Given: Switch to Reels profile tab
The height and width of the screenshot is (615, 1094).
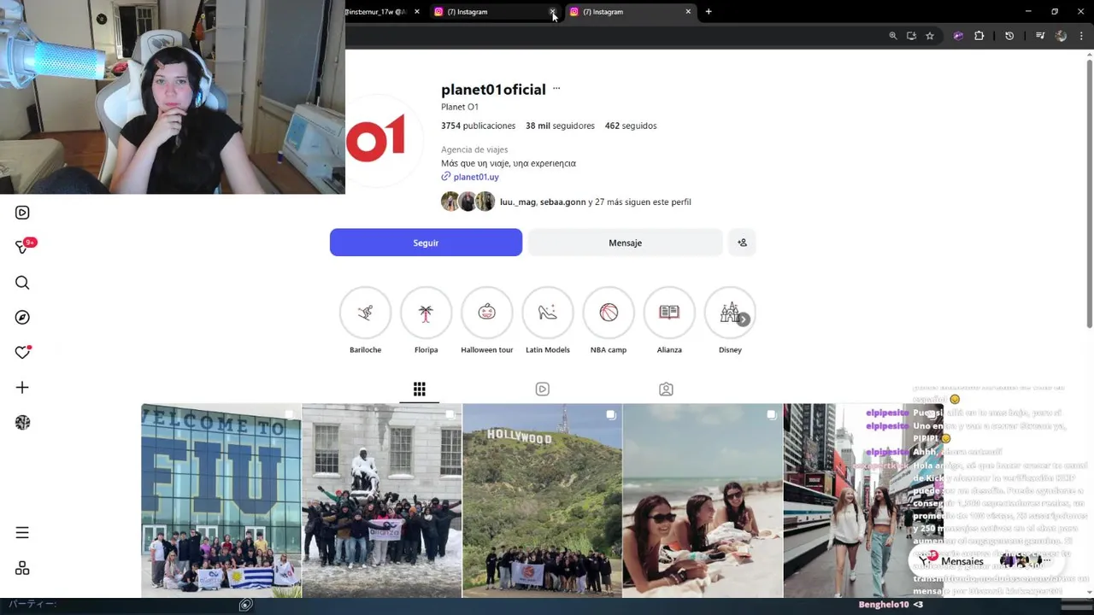Looking at the screenshot, I should coord(542,389).
